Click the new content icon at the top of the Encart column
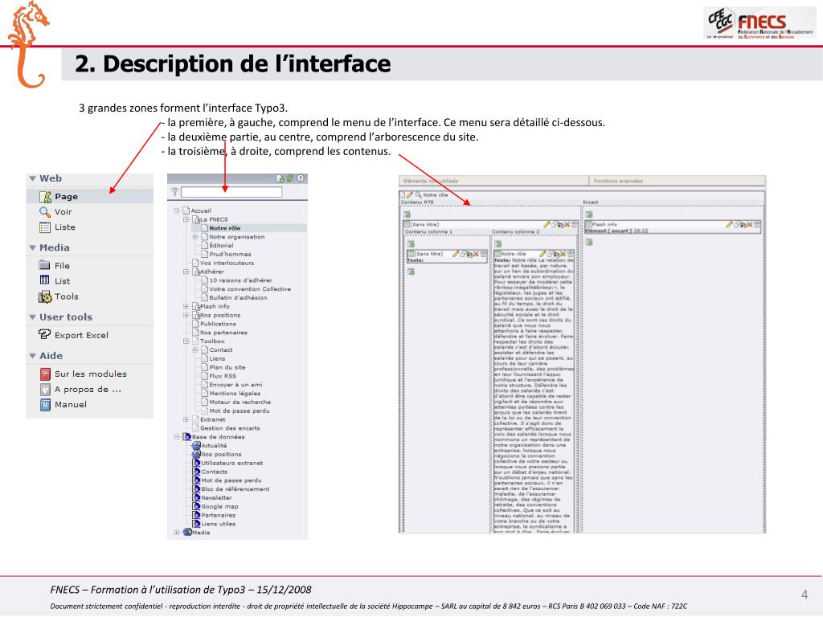The image size is (823, 617). (x=589, y=215)
